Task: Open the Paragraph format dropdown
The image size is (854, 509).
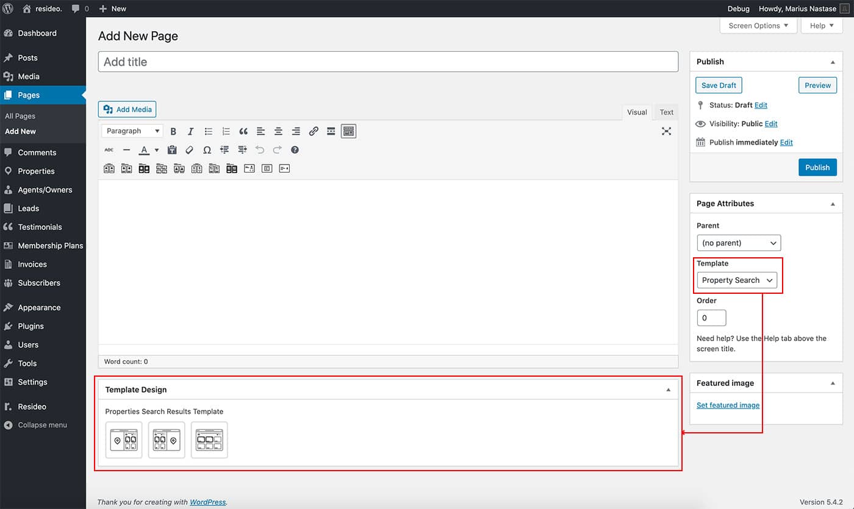Action: coord(132,131)
